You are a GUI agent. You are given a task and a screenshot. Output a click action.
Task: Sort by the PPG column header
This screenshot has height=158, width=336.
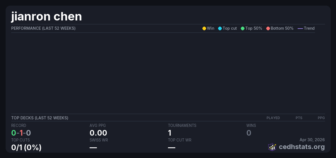coord(321,118)
